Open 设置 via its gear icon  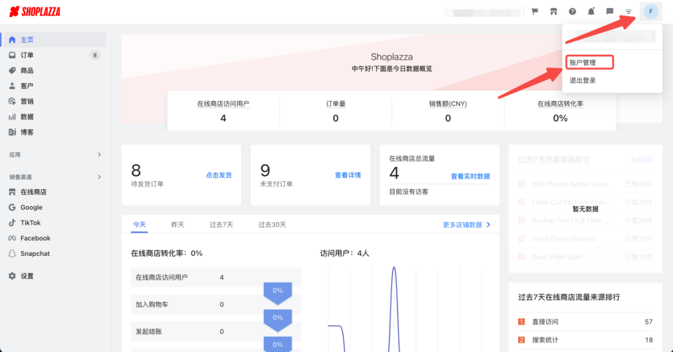coord(12,276)
